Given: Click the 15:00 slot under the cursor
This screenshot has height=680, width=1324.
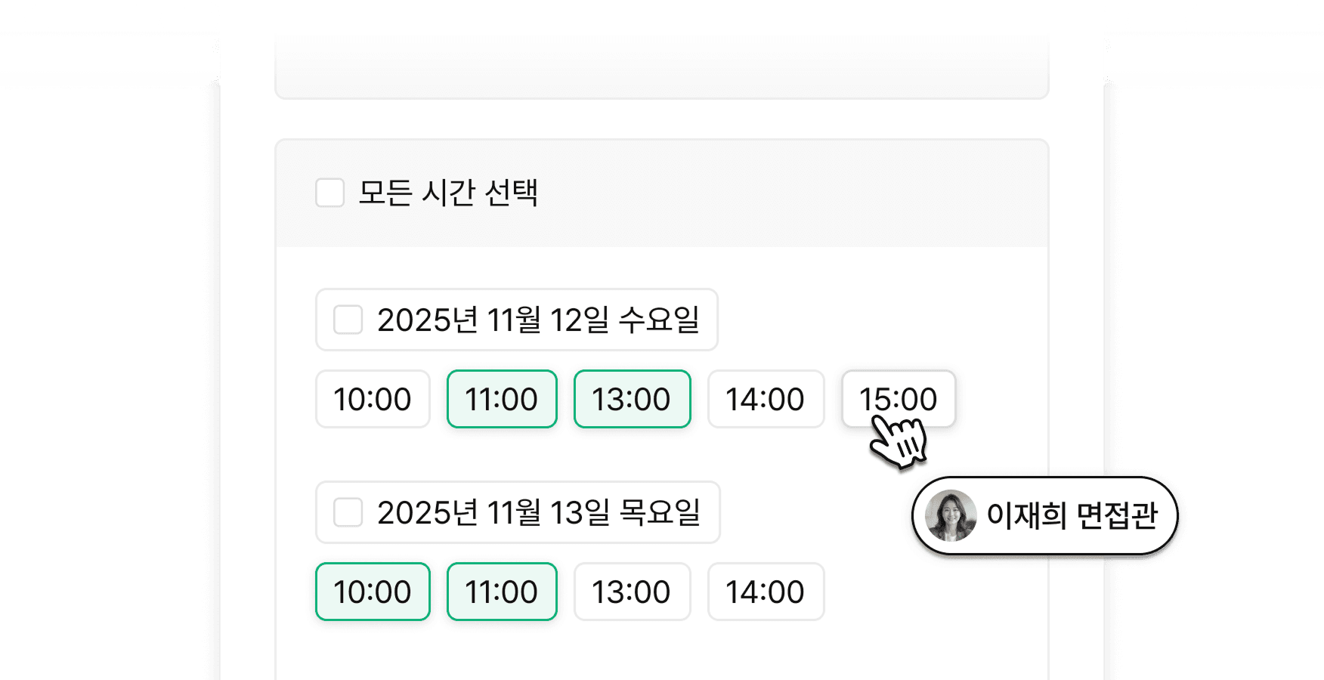Looking at the screenshot, I should point(898,399).
